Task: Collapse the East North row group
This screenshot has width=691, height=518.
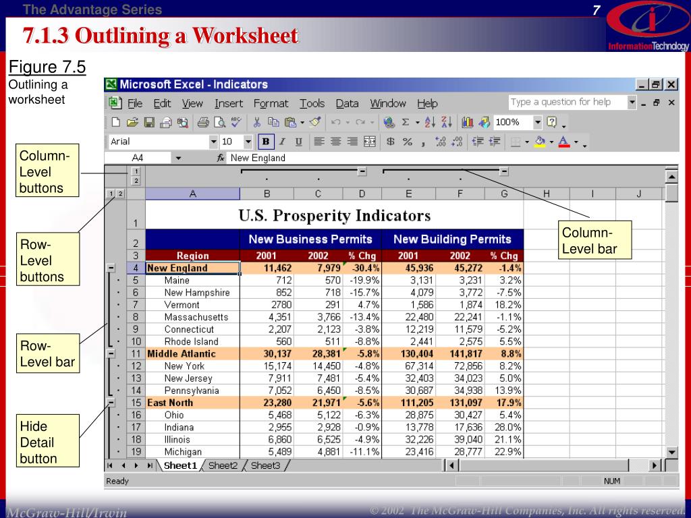Action: coord(111,403)
